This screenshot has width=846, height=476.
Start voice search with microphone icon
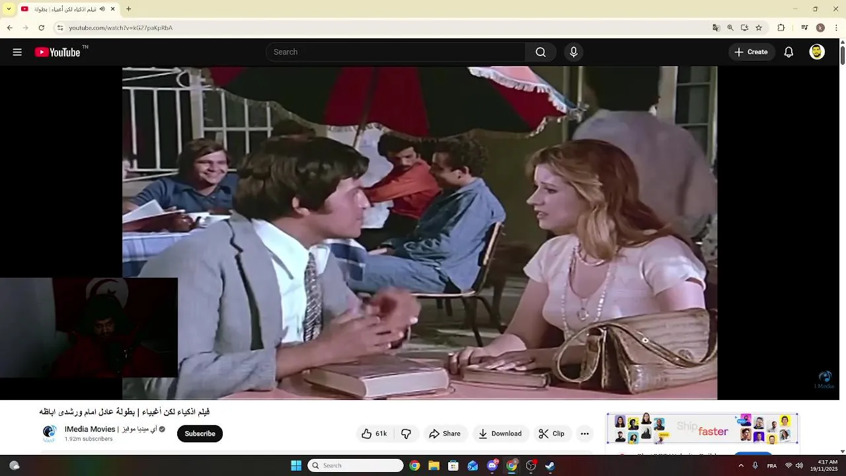(x=574, y=52)
